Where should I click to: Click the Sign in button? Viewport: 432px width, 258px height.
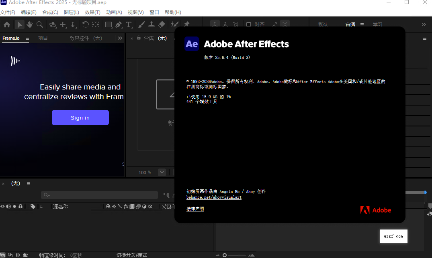80,117
